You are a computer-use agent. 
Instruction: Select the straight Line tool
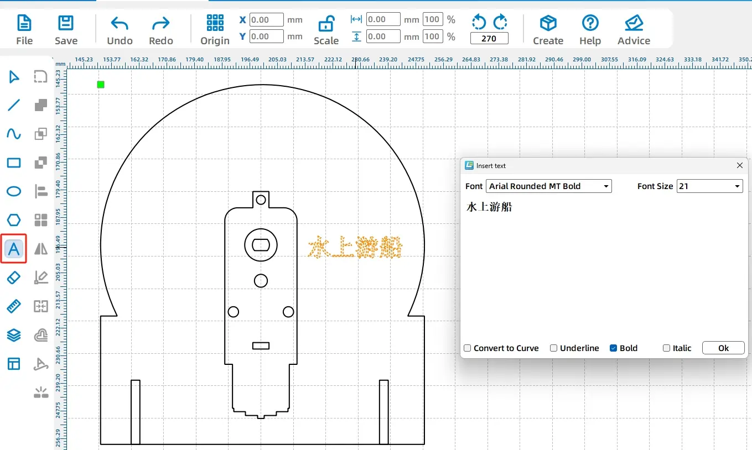click(x=14, y=105)
